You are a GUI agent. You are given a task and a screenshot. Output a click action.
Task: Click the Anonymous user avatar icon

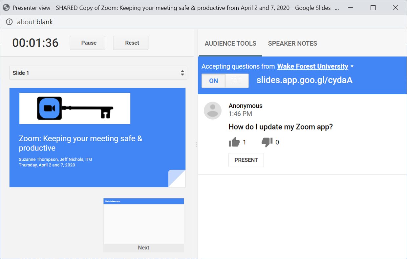[x=213, y=110]
